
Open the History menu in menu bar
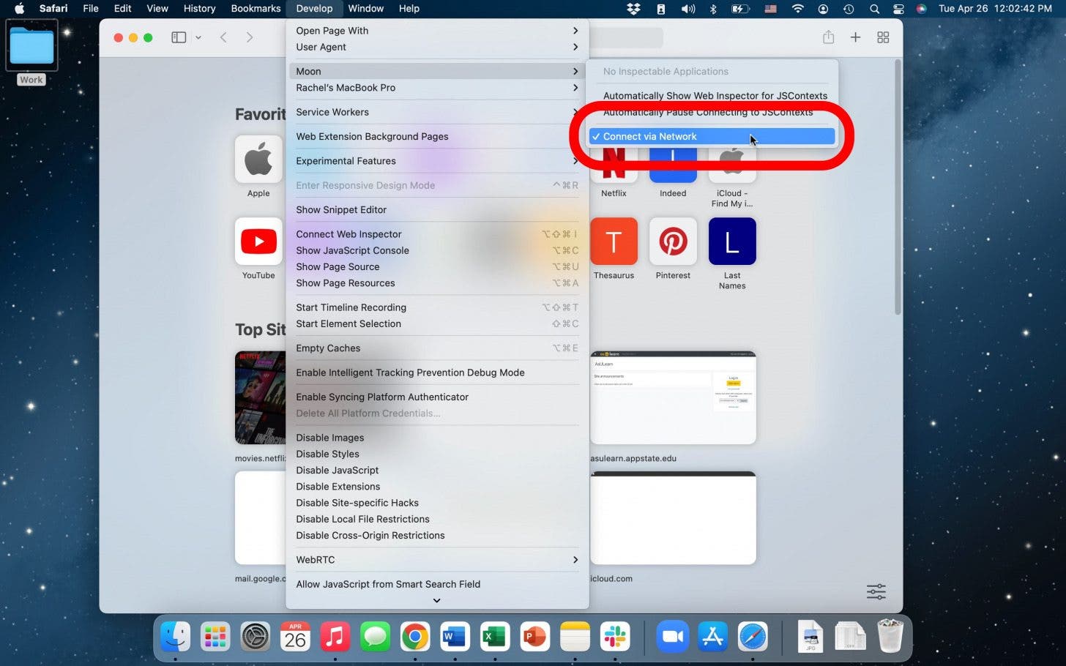pos(199,9)
